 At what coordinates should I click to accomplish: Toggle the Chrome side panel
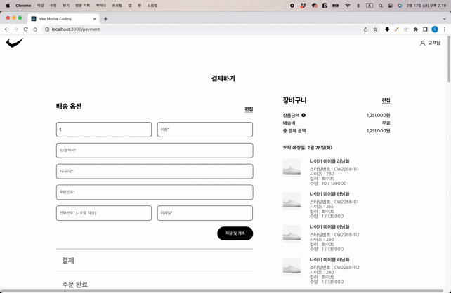tap(425, 29)
